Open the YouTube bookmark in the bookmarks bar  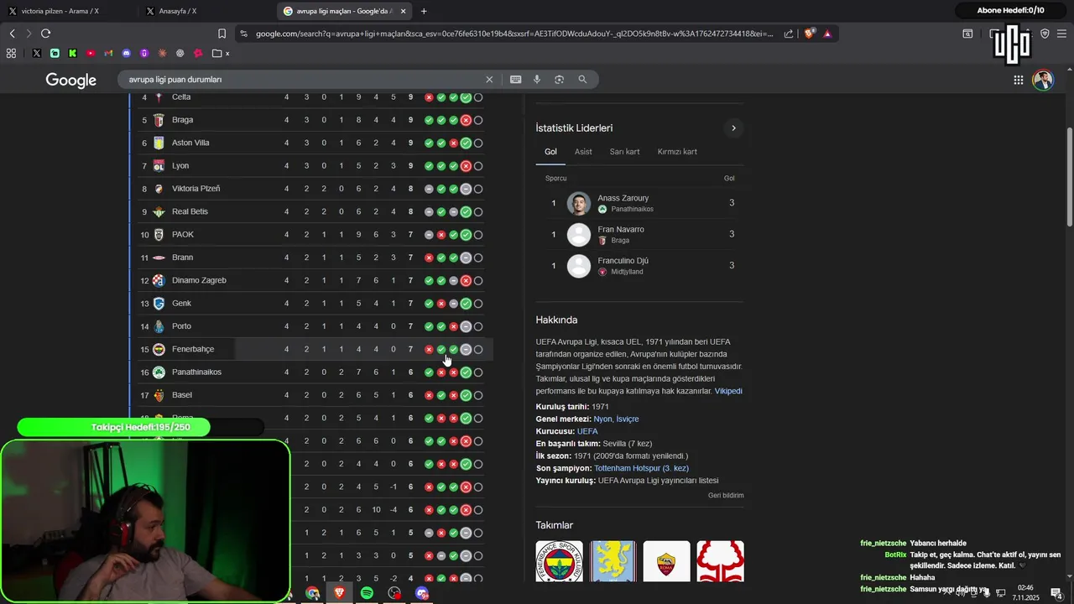[x=91, y=53]
